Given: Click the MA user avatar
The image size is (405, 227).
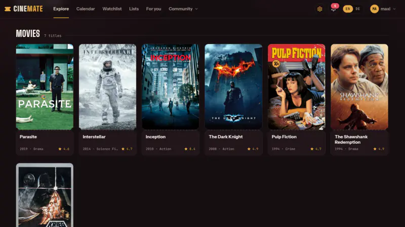Looking at the screenshot, I should tap(374, 9).
